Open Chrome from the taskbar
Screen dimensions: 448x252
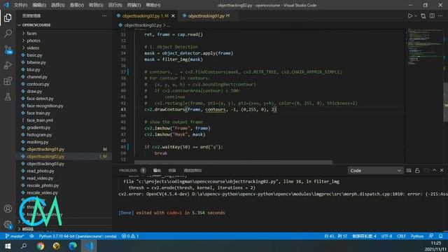click(x=41, y=246)
